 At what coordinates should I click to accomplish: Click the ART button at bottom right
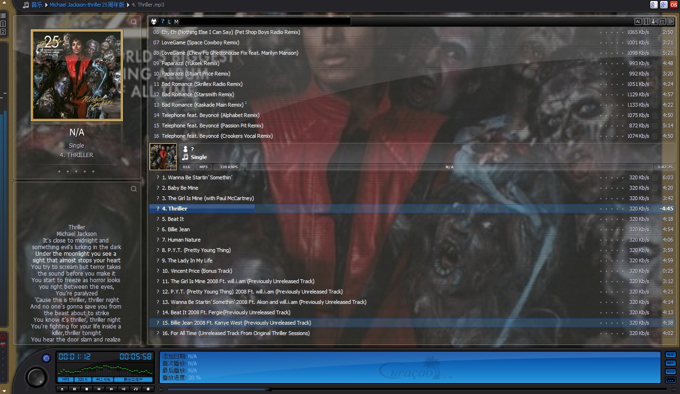pyautogui.click(x=671, y=363)
